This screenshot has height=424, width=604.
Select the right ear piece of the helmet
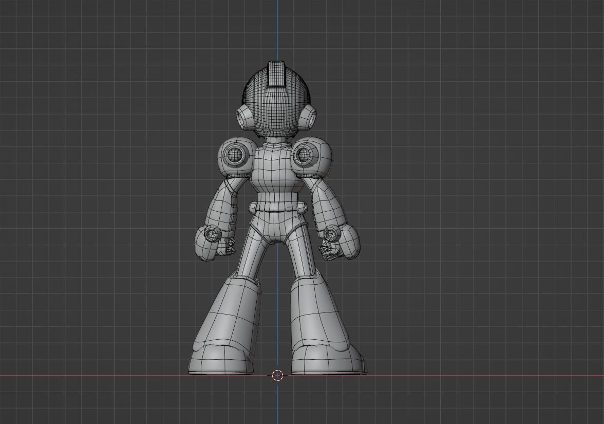[308, 117]
